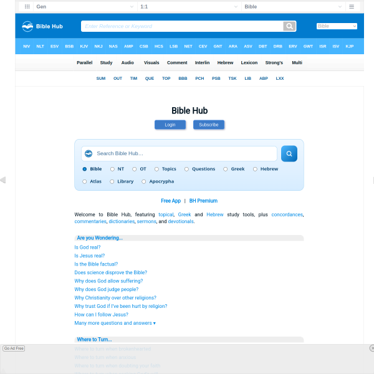Click the Bible Hub logo in header
This screenshot has width=374, height=374.
[41, 26]
